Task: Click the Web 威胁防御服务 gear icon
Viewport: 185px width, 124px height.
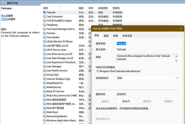Action: coord(44,100)
